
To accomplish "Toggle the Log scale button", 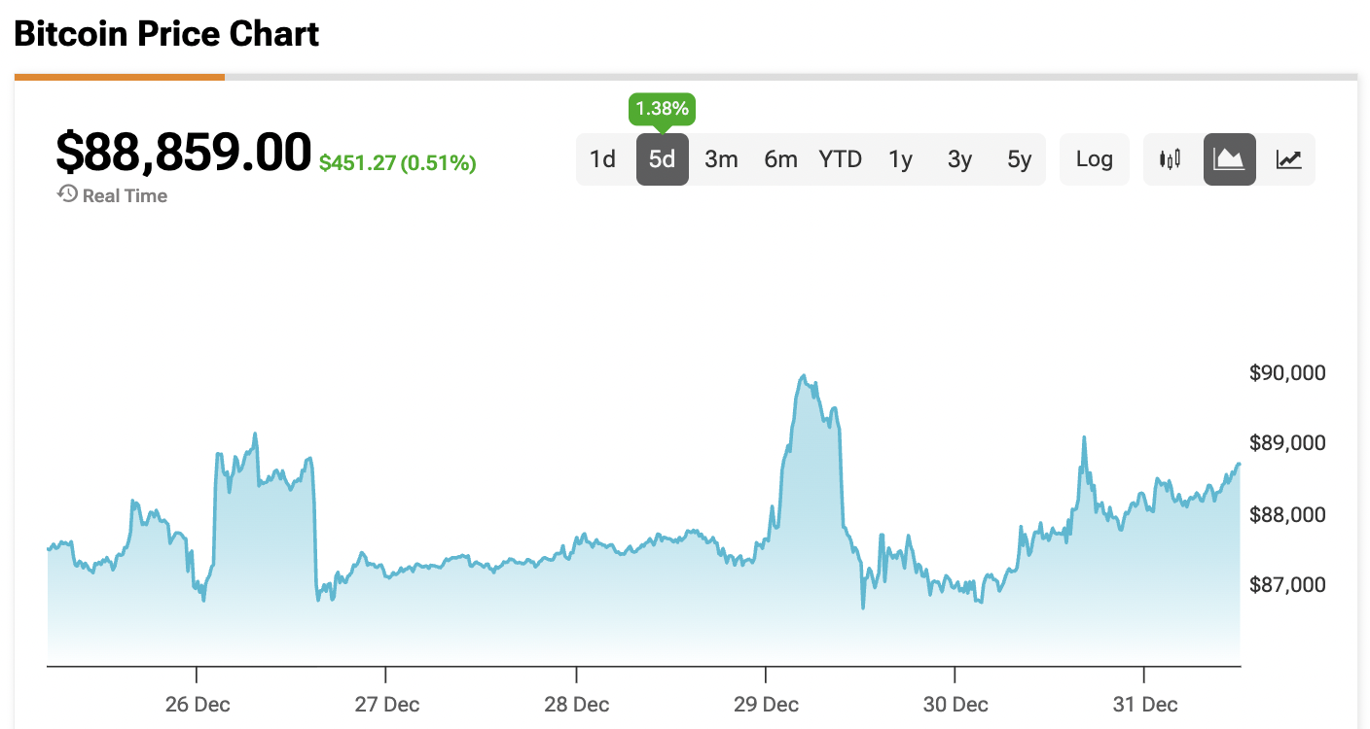I will tap(1095, 159).
